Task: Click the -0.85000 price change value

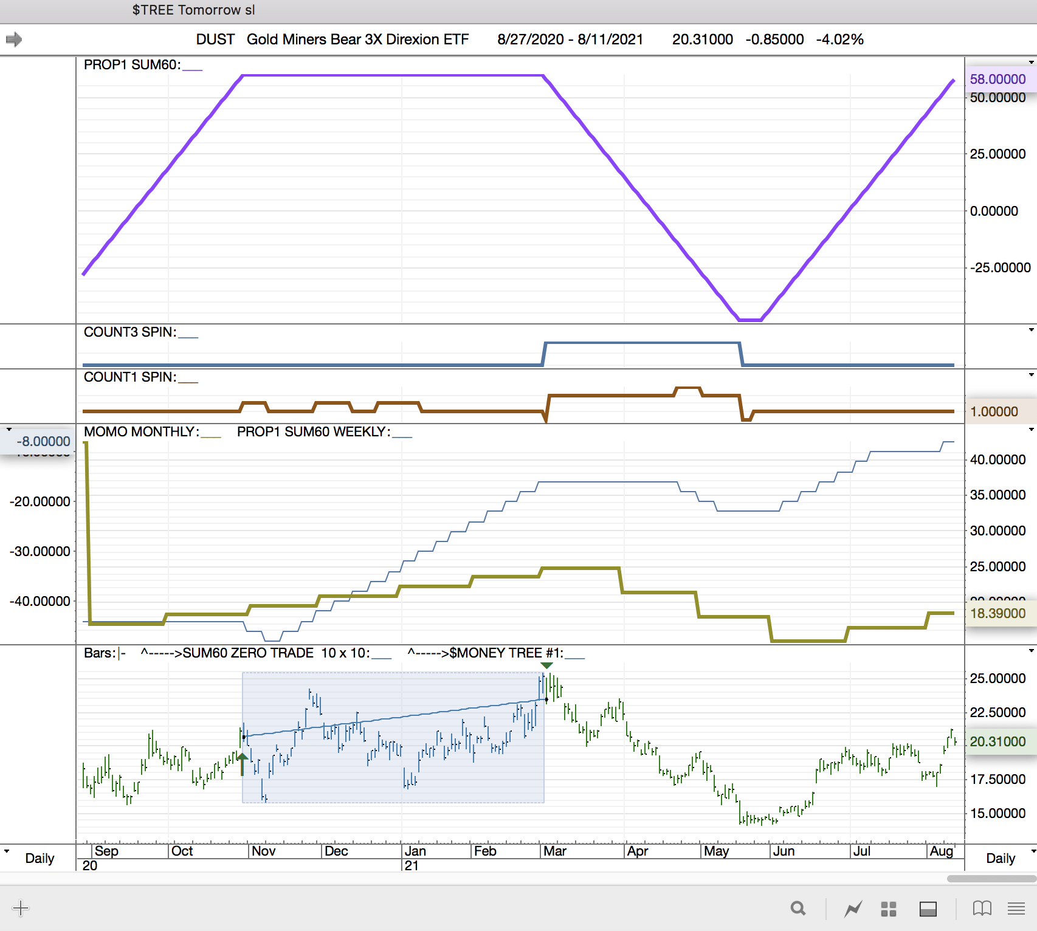Action: coord(775,40)
